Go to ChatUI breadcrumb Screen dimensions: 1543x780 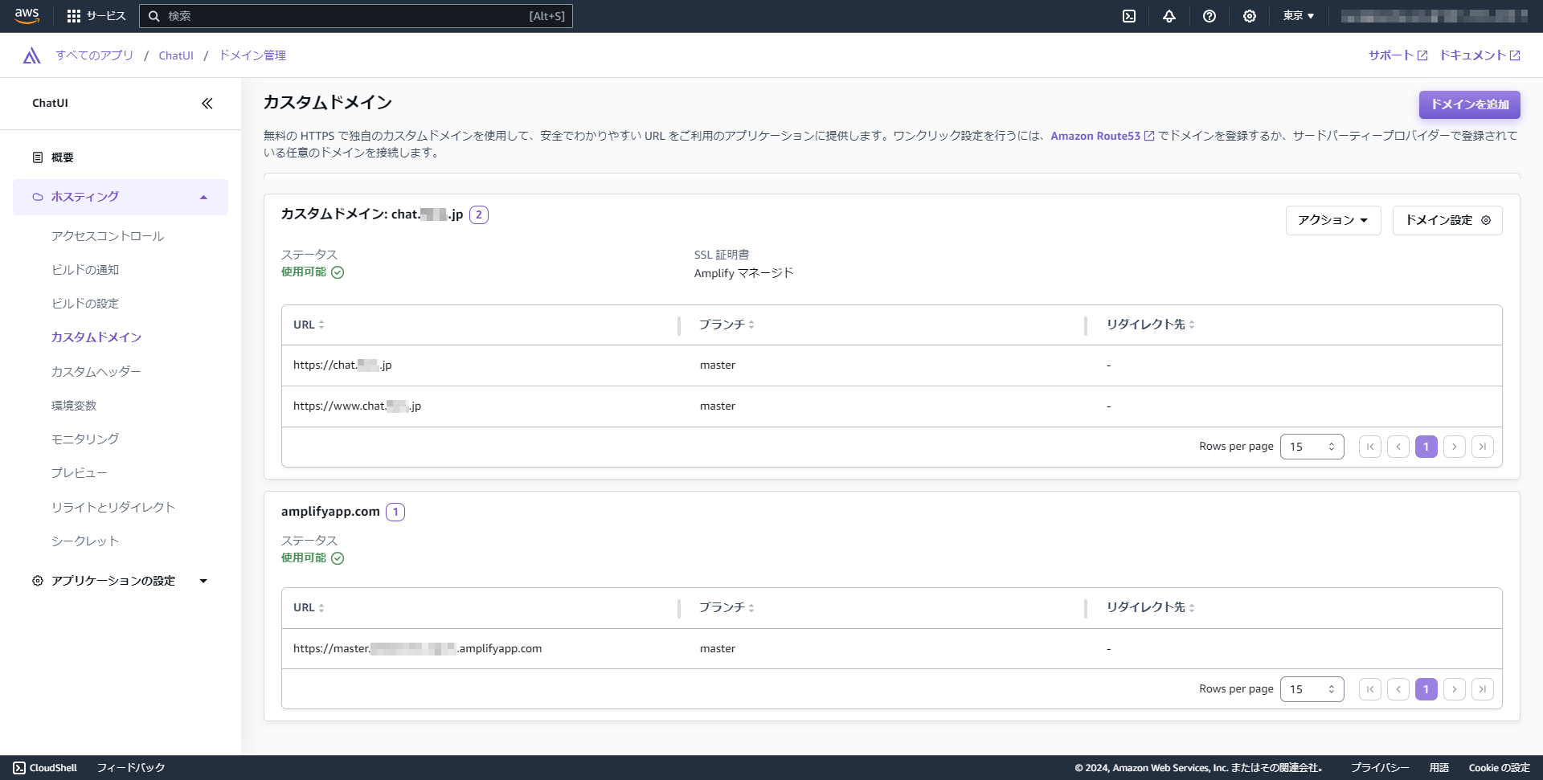pyautogui.click(x=176, y=55)
